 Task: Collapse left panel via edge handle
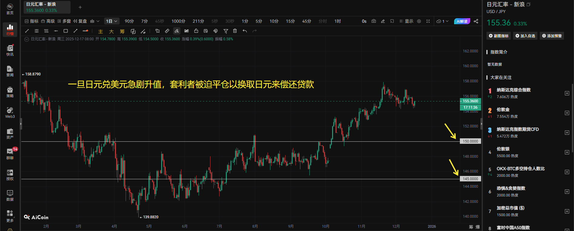pos(21,124)
